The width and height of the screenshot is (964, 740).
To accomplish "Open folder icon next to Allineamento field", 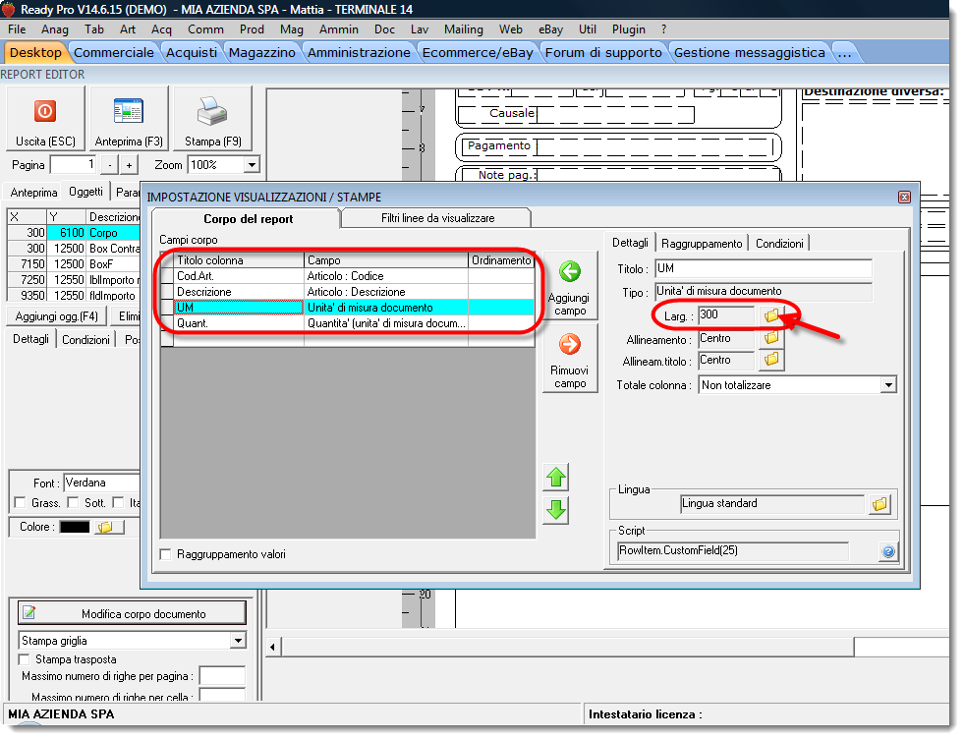I will [x=771, y=338].
